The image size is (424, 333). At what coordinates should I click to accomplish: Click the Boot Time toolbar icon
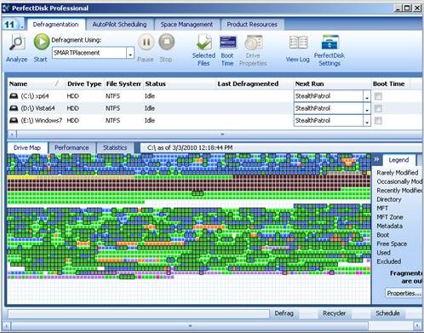(x=228, y=43)
